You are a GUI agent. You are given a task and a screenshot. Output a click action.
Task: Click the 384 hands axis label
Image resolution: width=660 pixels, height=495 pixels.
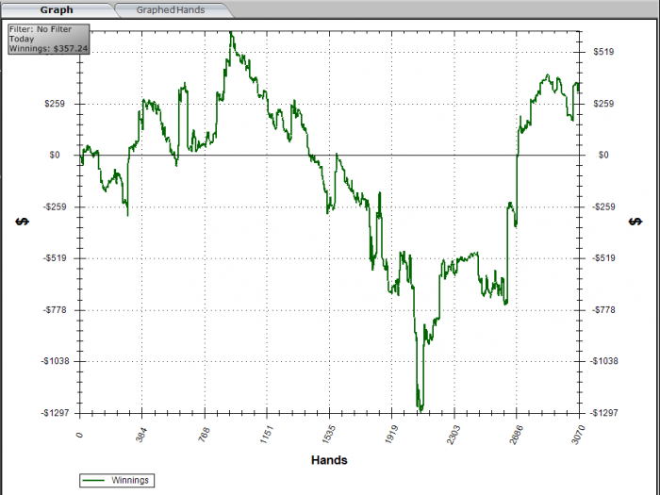[x=141, y=435]
